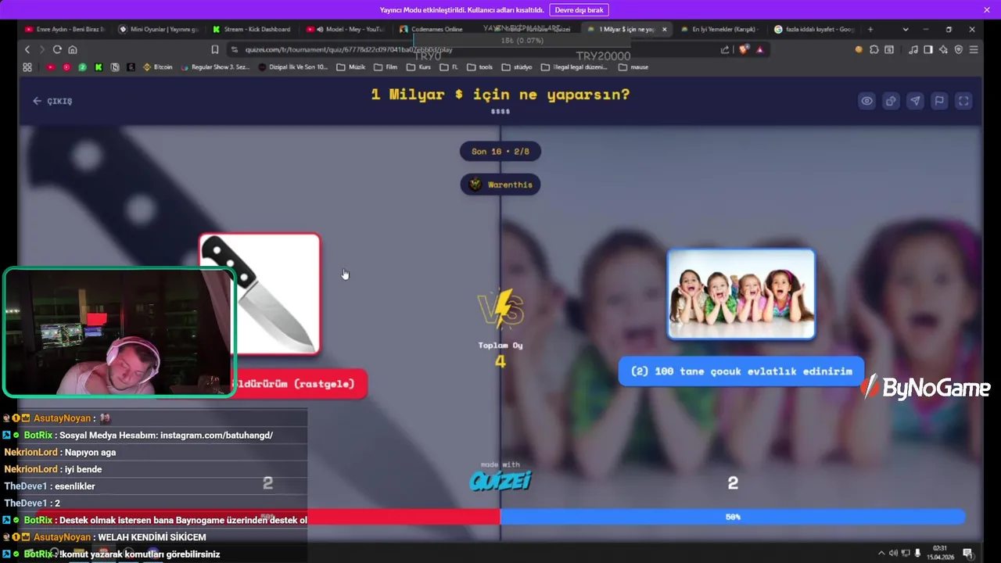Exit the quiz via ÇIKIŞ back button
The height and width of the screenshot is (563, 1001).
click(52, 101)
